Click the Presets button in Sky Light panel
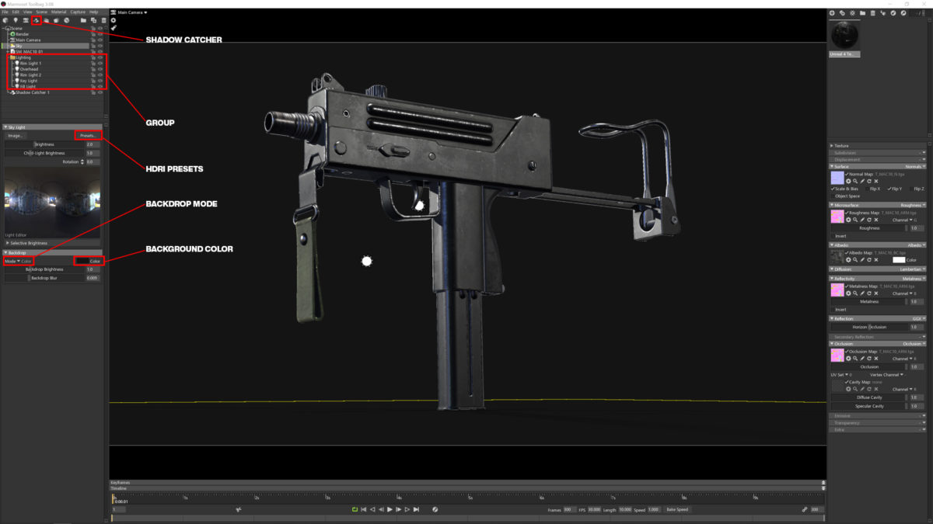The height and width of the screenshot is (524, 933). (x=88, y=135)
